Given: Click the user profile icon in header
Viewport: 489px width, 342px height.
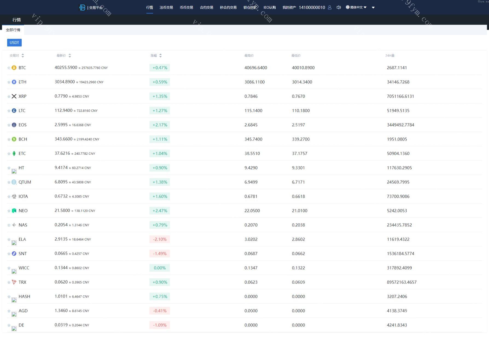Looking at the screenshot, I should tap(330, 7).
